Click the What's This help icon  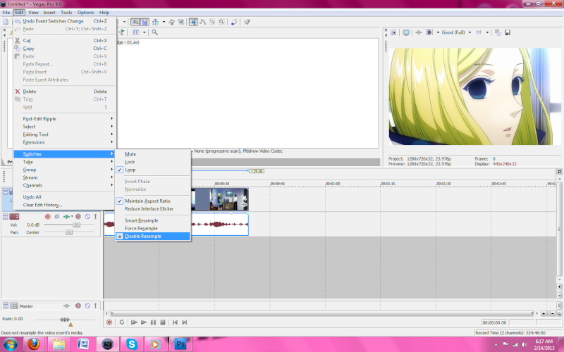click(x=247, y=23)
